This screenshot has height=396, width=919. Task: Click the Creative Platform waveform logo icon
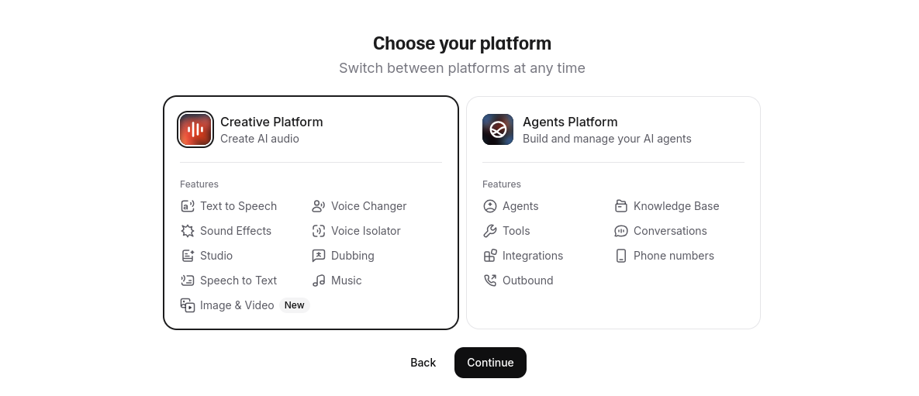[195, 129]
